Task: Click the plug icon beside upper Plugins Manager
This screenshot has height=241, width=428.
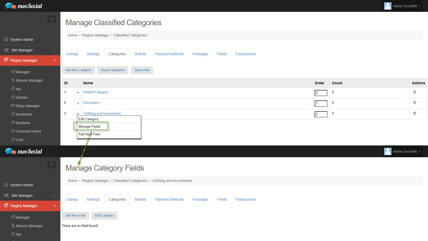Action: point(6,60)
